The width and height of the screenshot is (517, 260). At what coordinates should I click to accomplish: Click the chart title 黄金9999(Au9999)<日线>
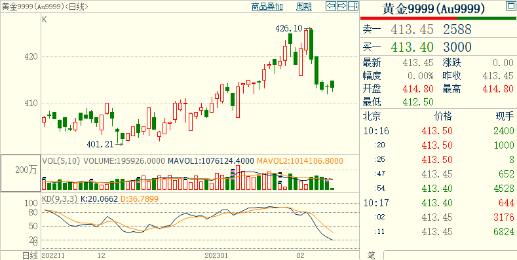[x=45, y=7]
